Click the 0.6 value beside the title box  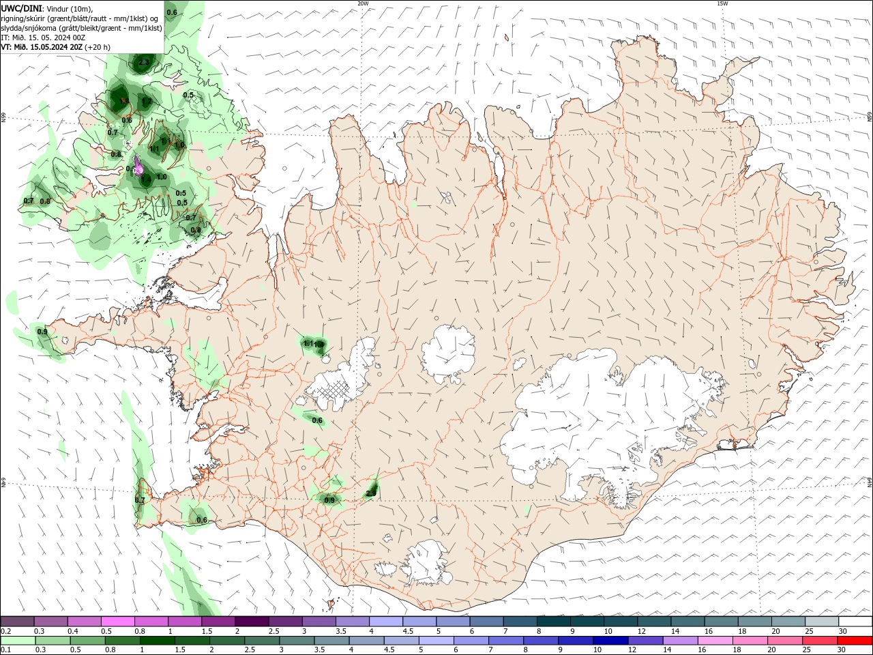172,12
